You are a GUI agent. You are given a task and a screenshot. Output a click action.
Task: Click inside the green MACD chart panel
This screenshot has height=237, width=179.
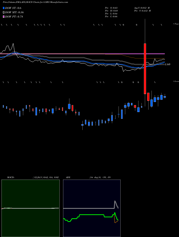(30, 208)
